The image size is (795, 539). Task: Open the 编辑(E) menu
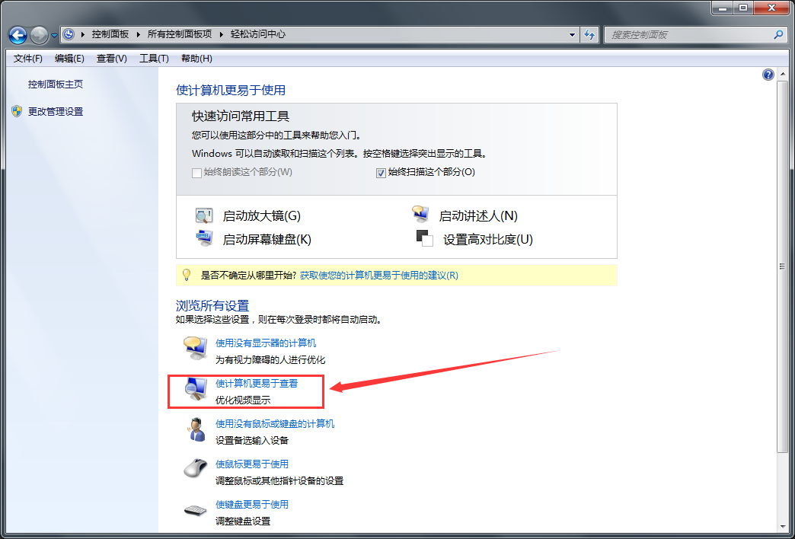coord(69,59)
